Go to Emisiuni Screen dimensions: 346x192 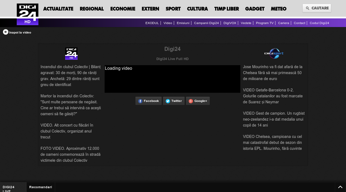[183, 23]
